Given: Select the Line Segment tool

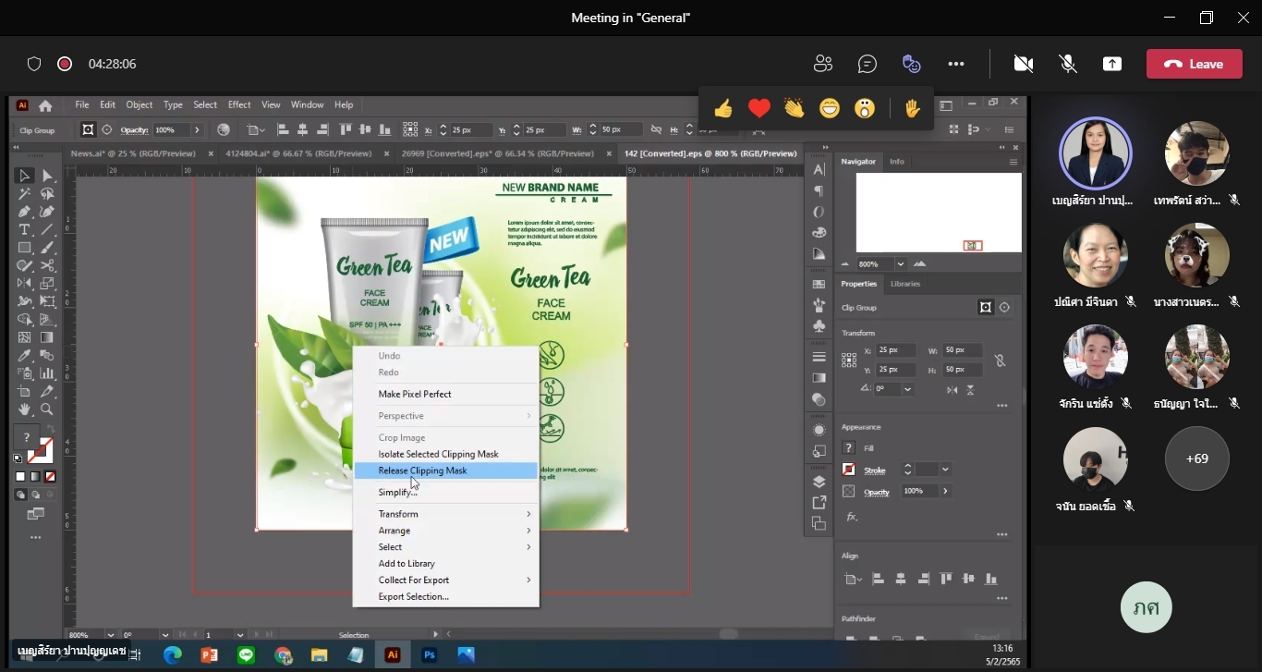Looking at the screenshot, I should 47,229.
